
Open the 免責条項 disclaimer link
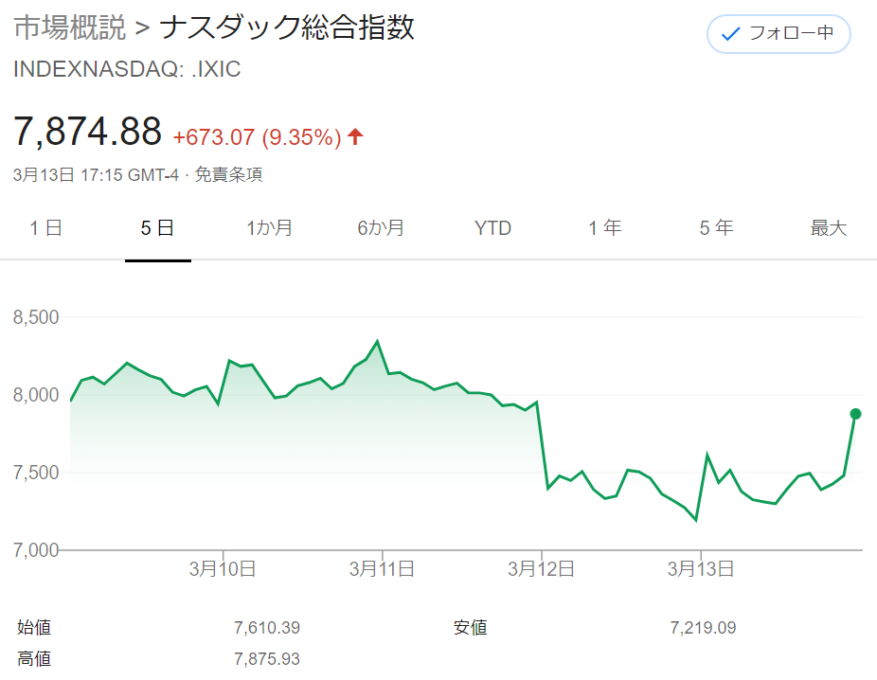228,175
